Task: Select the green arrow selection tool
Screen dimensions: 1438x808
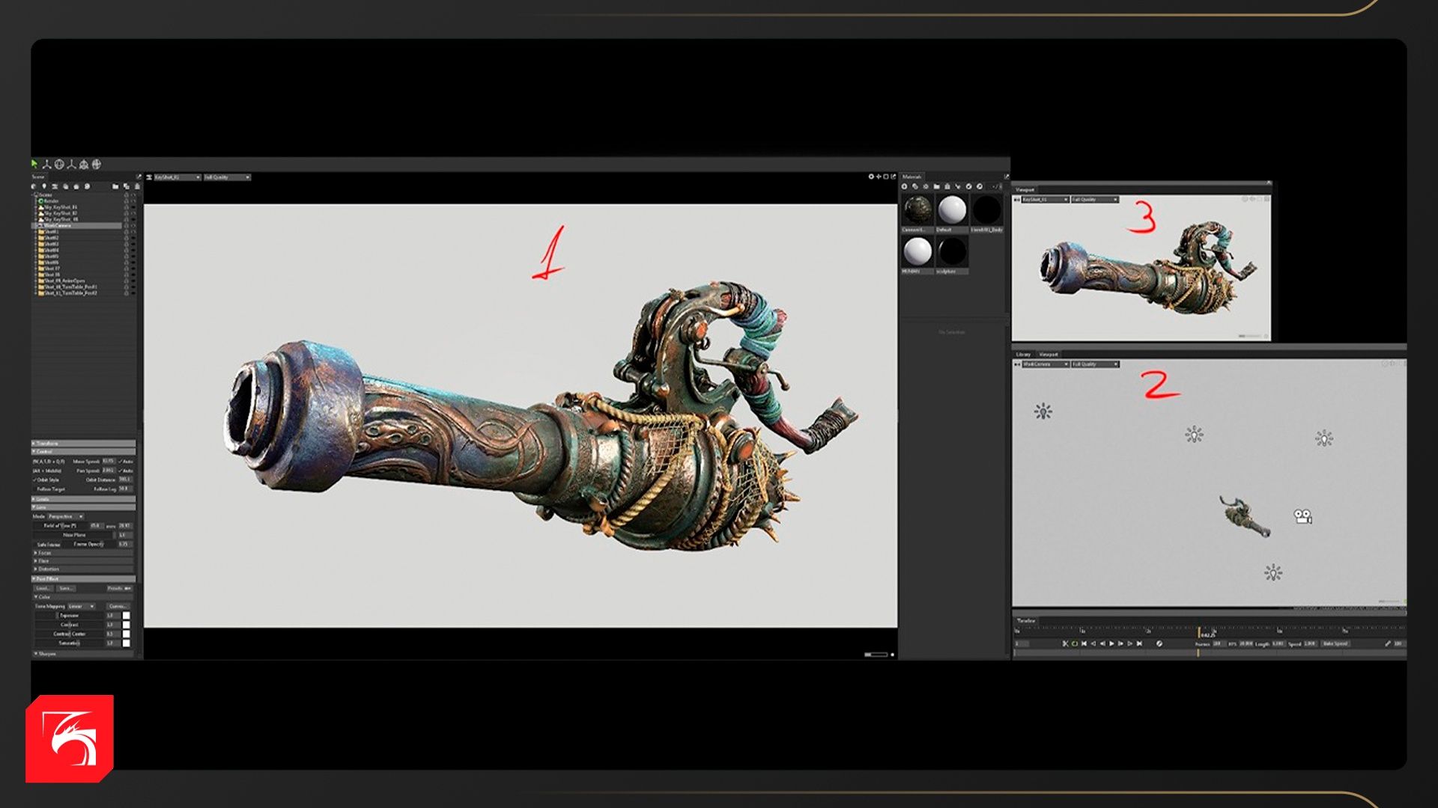Action: [x=34, y=164]
